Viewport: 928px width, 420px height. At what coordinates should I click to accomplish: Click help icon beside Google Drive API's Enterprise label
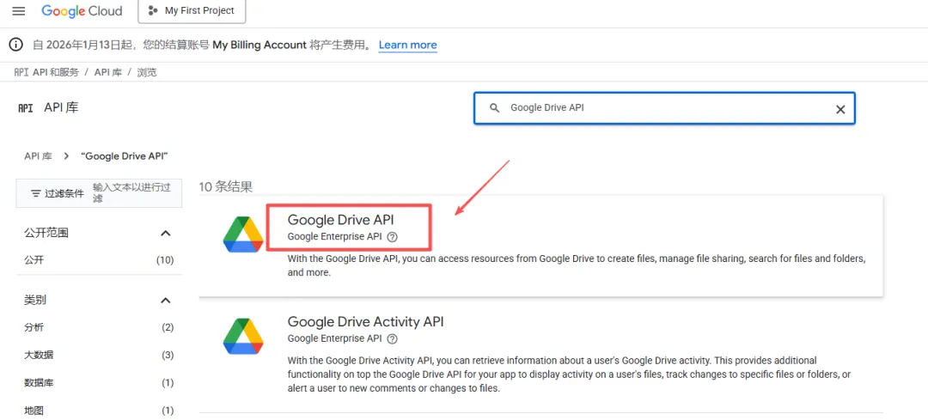(392, 236)
